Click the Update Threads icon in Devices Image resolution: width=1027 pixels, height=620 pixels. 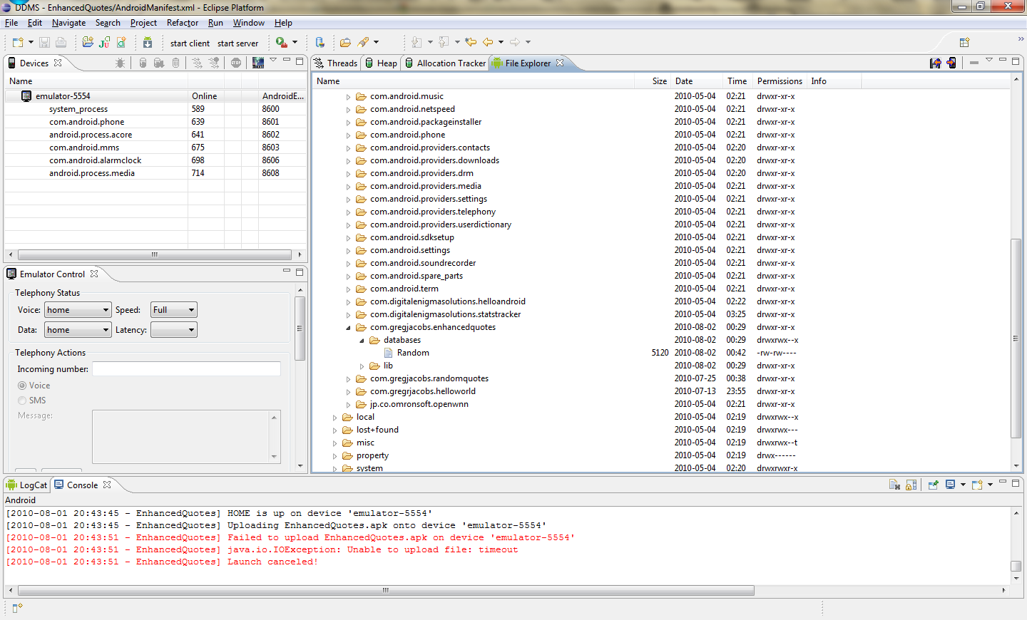[198, 63]
